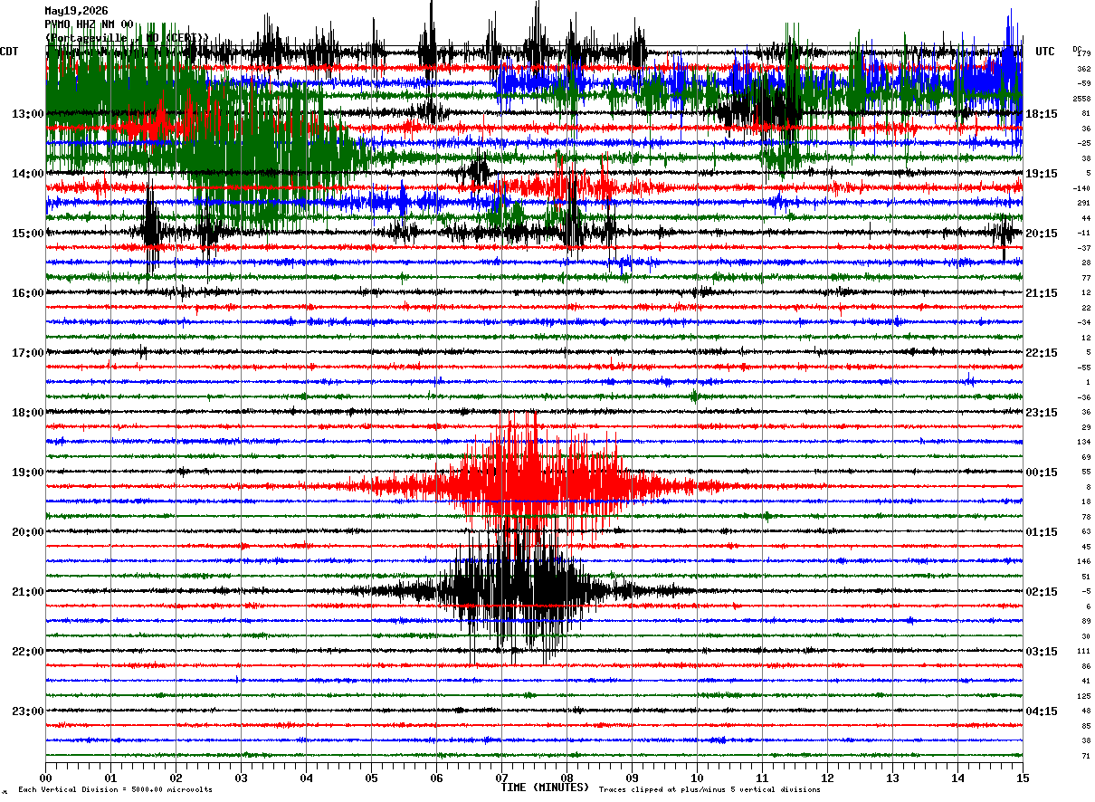Click the 15 minute tick on x-axis
Screen dimensions: 1095x802
(1023, 778)
